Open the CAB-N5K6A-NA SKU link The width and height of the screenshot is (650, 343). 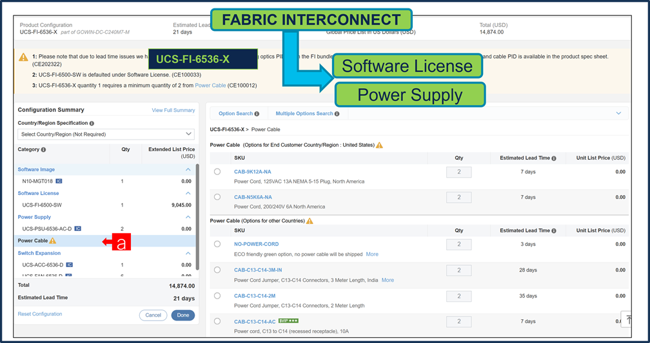[253, 198]
